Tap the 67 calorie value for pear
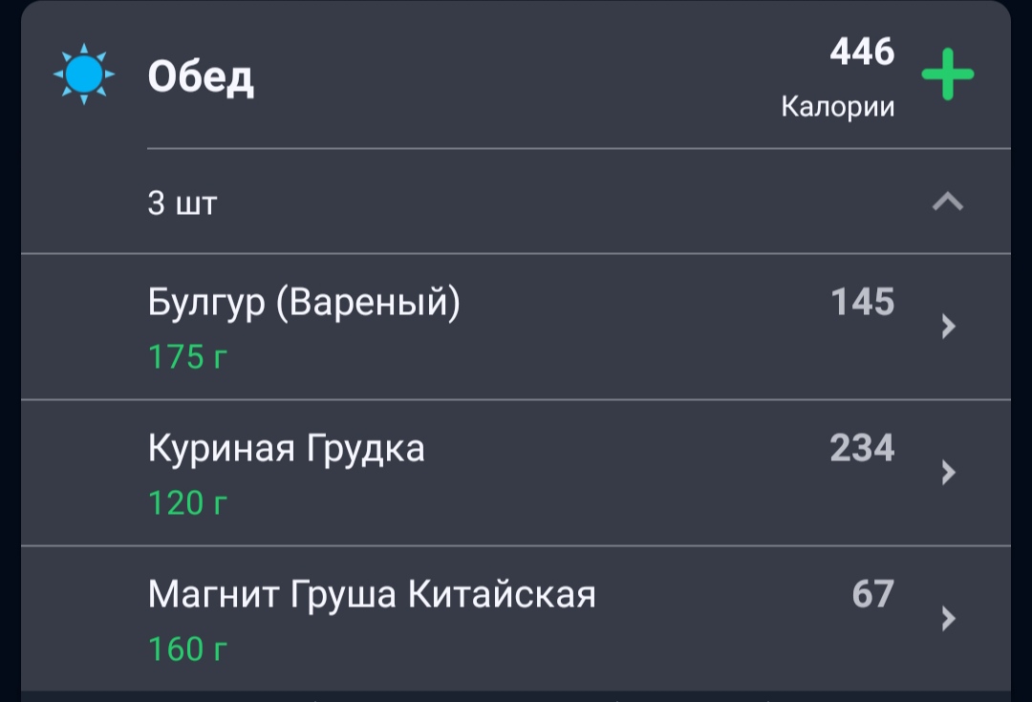This screenshot has width=1032, height=702. tap(873, 594)
